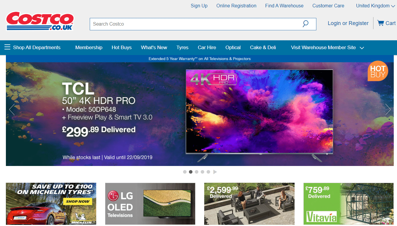Click the Login or Register link

[348, 23]
